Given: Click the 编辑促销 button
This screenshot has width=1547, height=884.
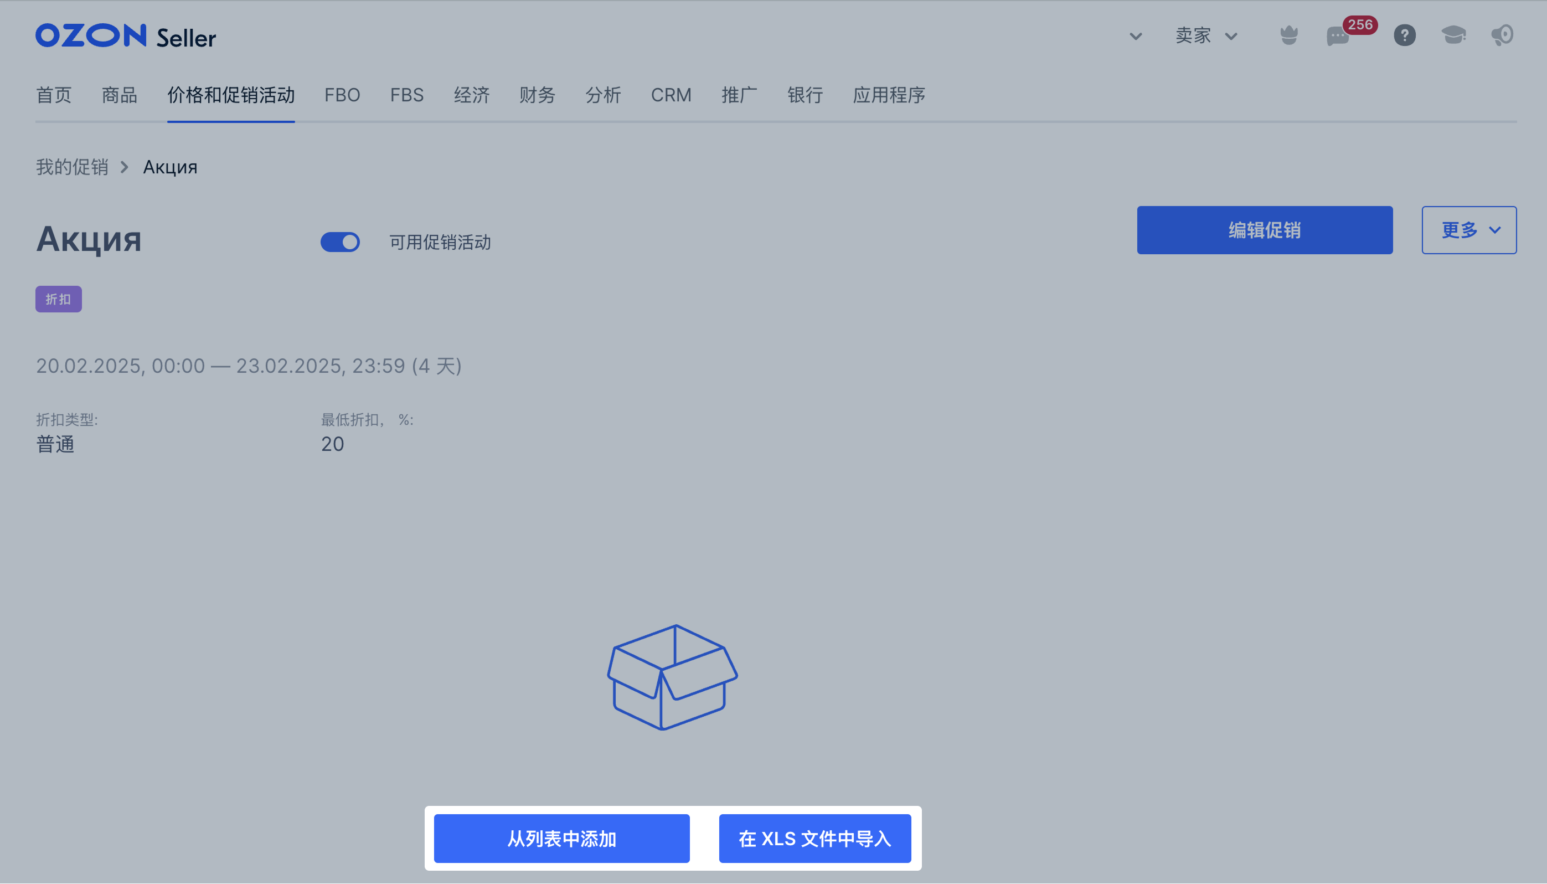Looking at the screenshot, I should [x=1265, y=230].
